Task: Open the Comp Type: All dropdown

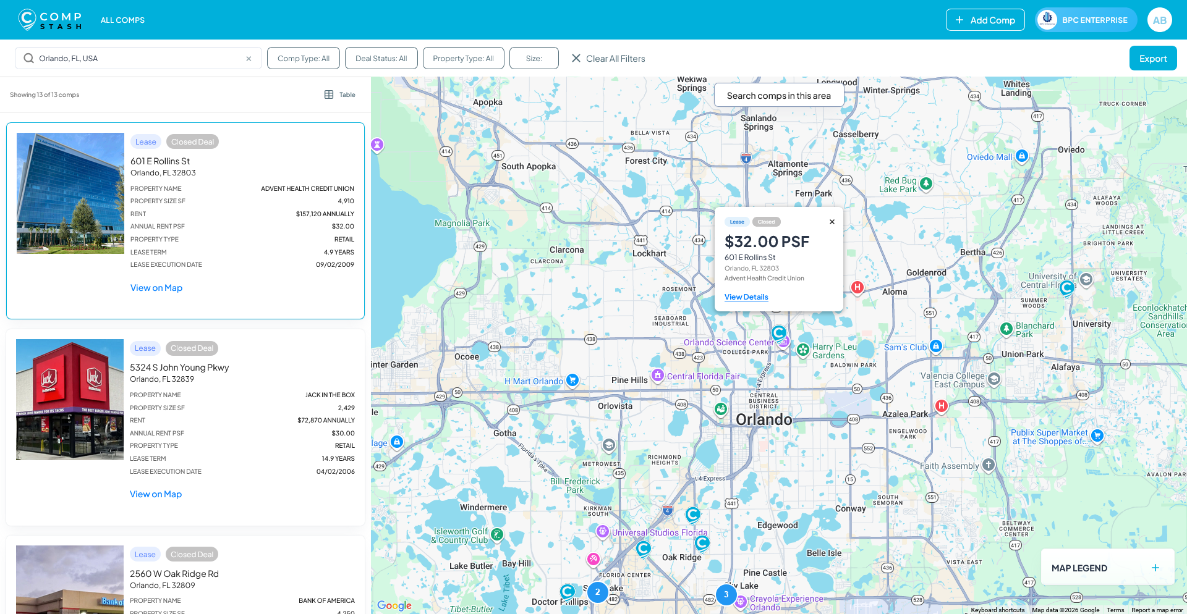Action: [x=303, y=58]
